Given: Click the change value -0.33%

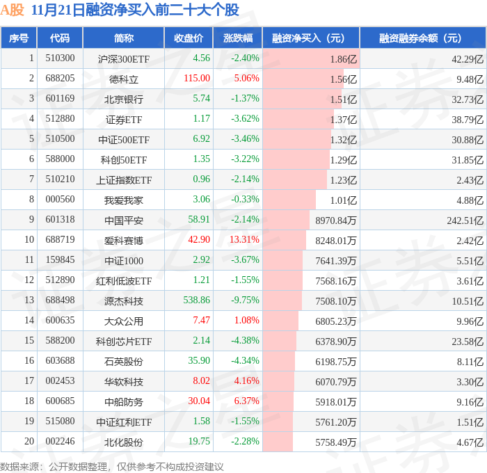Looking at the screenshot, I should click(x=245, y=200).
